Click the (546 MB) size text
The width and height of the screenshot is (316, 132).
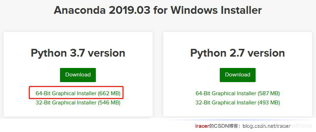tap(109, 103)
